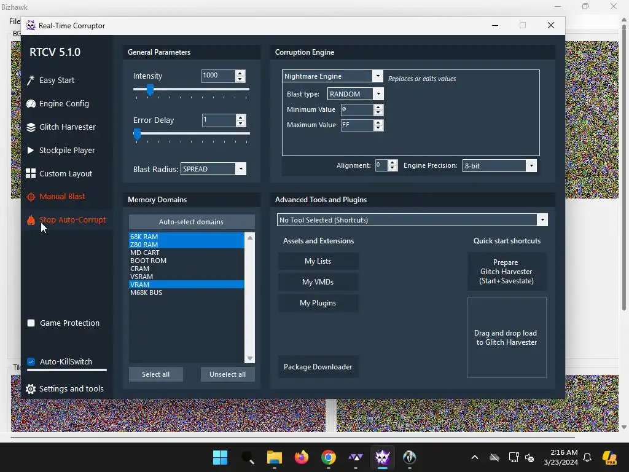The image size is (629, 472).
Task: Click the Error Delay slider handle
Action: (x=137, y=134)
